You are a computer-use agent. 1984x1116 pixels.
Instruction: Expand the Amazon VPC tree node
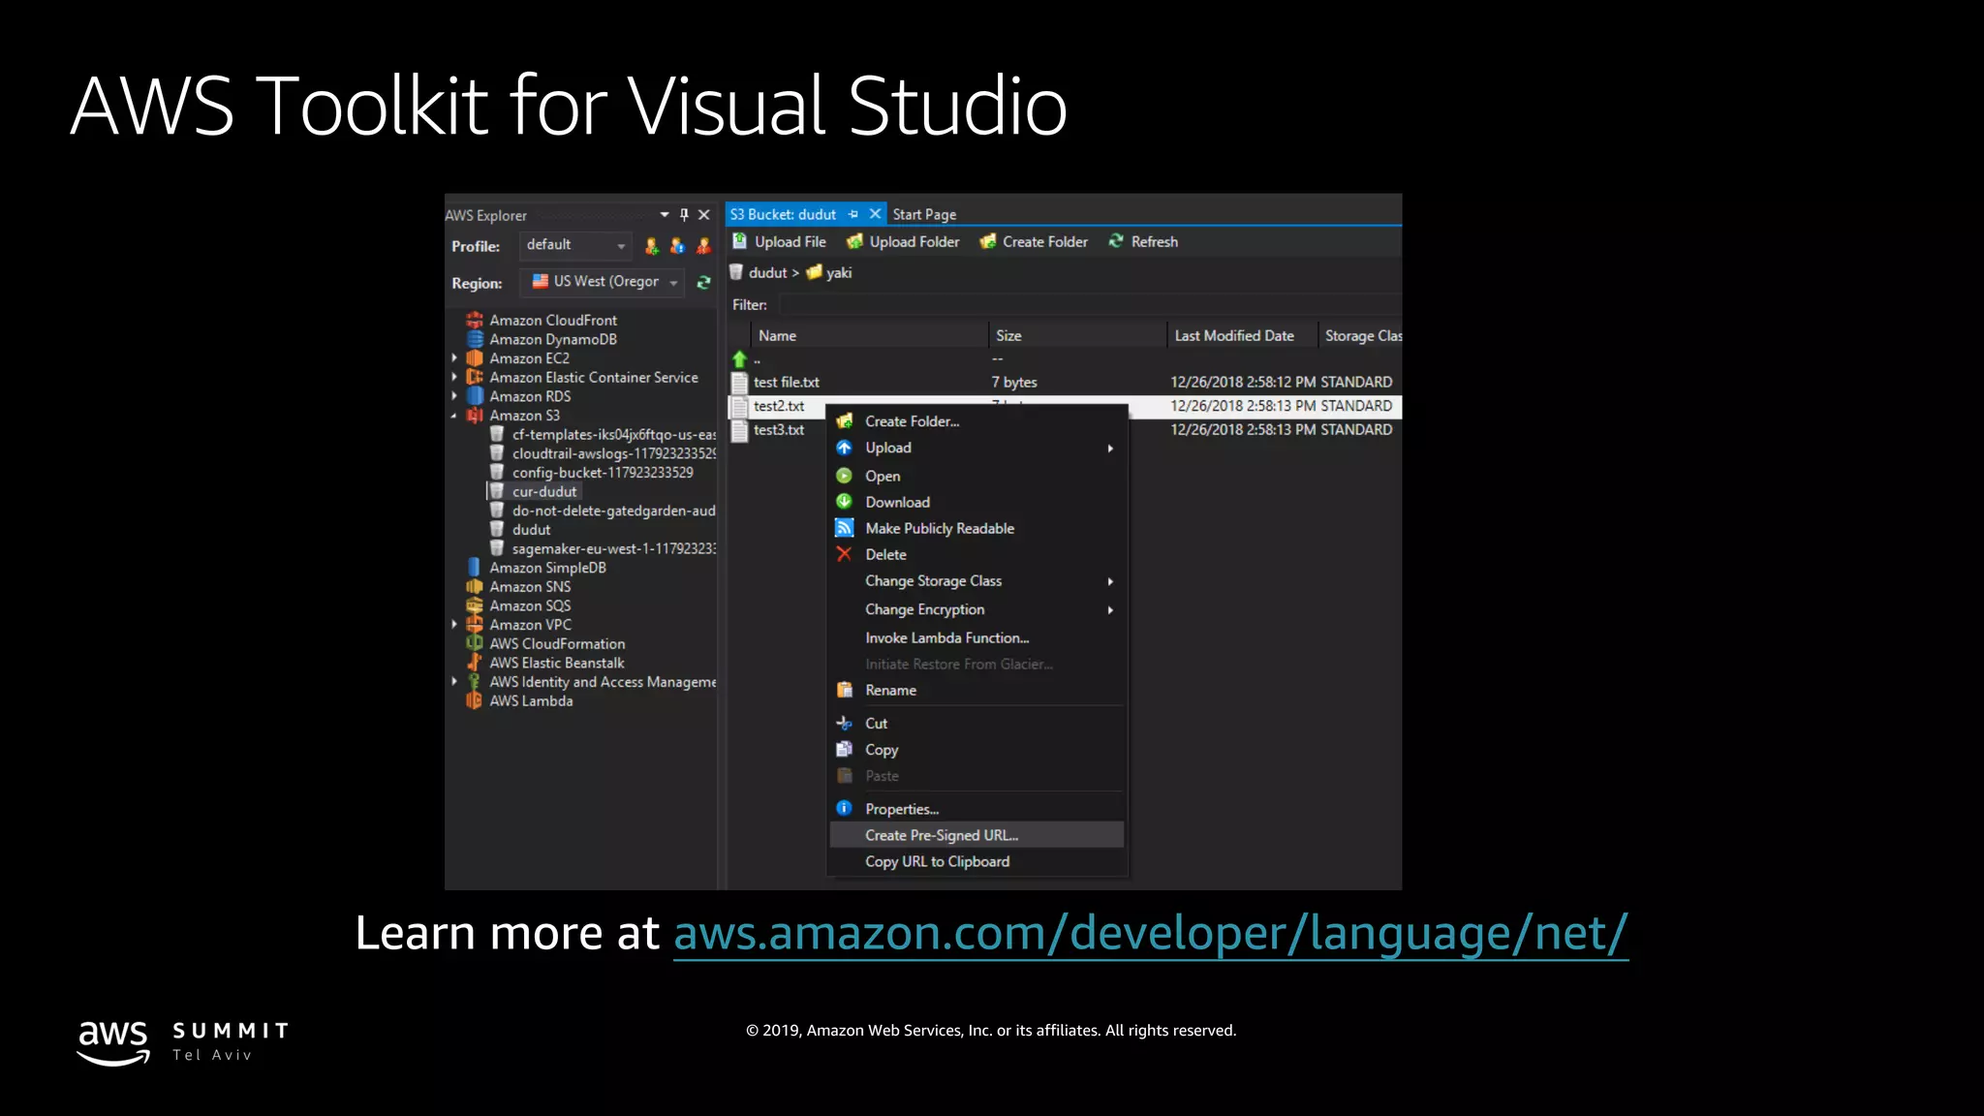click(454, 625)
